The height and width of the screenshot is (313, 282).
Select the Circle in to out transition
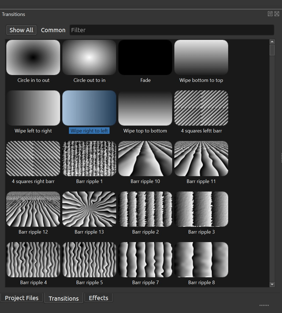[x=33, y=57]
